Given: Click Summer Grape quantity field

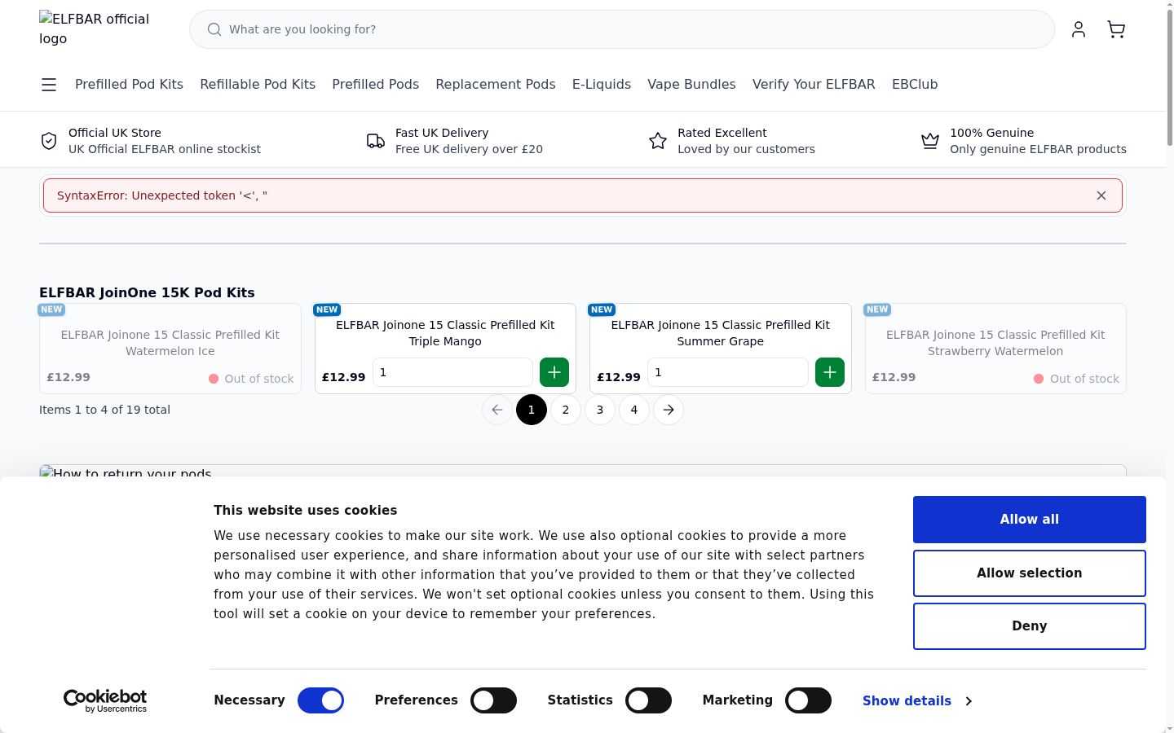Looking at the screenshot, I should pyautogui.click(x=727, y=372).
